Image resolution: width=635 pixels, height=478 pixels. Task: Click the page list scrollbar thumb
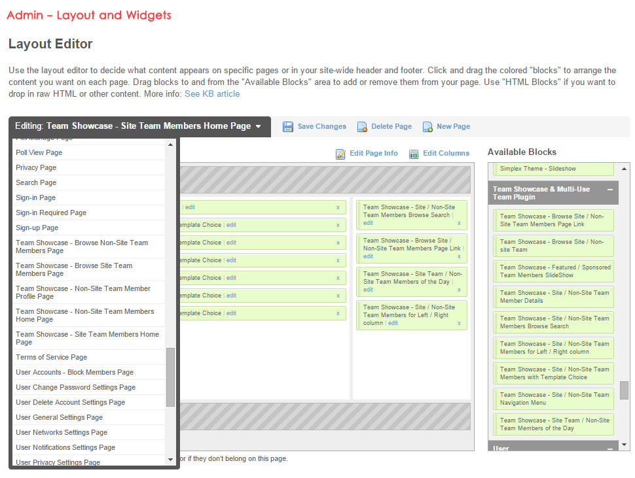tap(170, 376)
